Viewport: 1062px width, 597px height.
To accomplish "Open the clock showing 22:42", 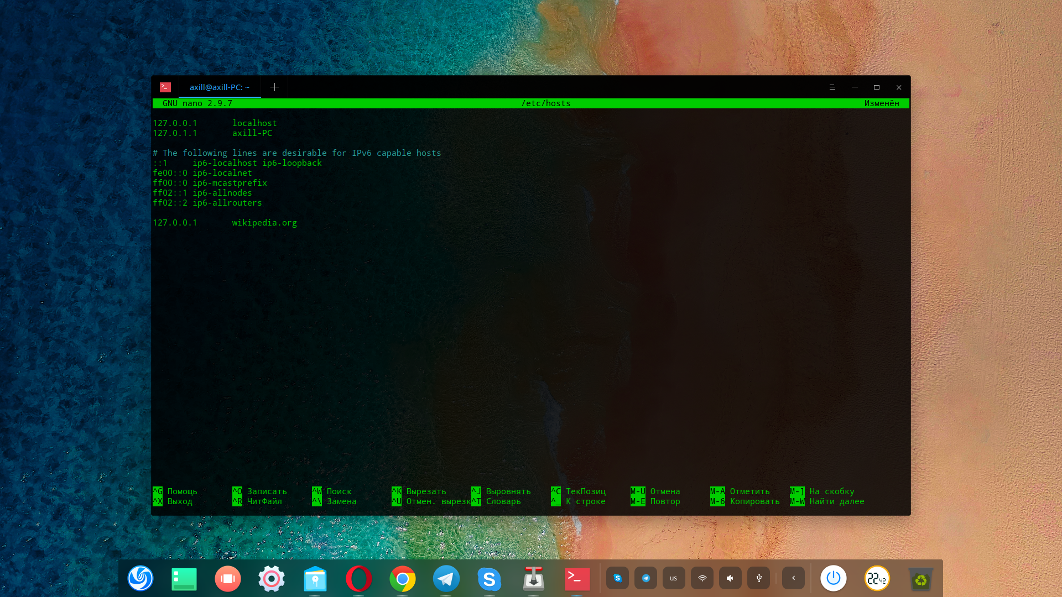I will (877, 579).
